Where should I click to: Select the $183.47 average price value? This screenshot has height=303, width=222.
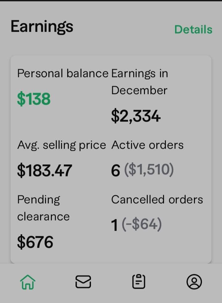(44, 170)
